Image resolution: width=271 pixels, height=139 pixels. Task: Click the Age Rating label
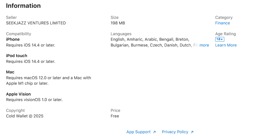pos(226,34)
